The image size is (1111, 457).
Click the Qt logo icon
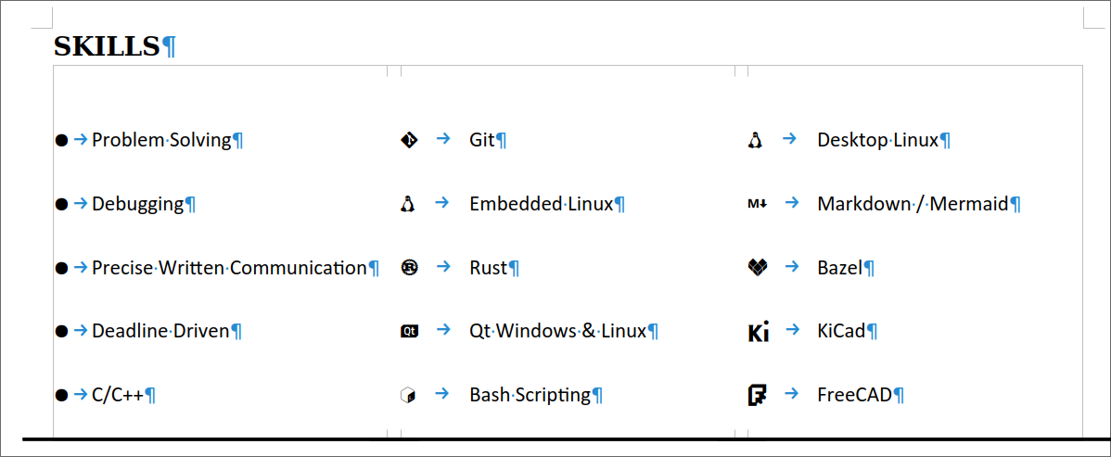409,331
